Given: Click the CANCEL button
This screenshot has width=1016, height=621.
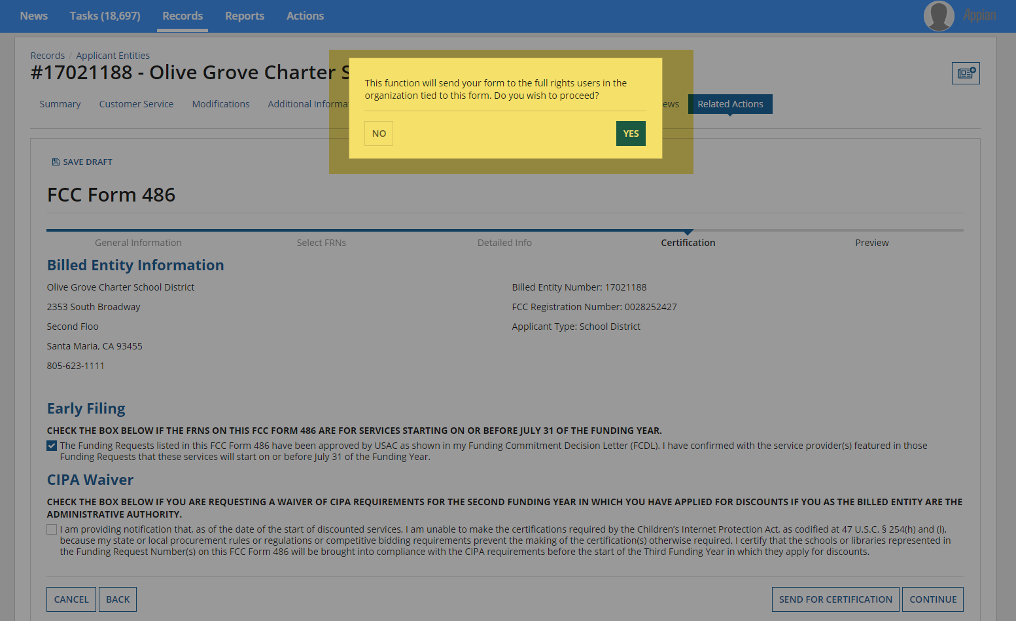Looking at the screenshot, I should click(71, 599).
